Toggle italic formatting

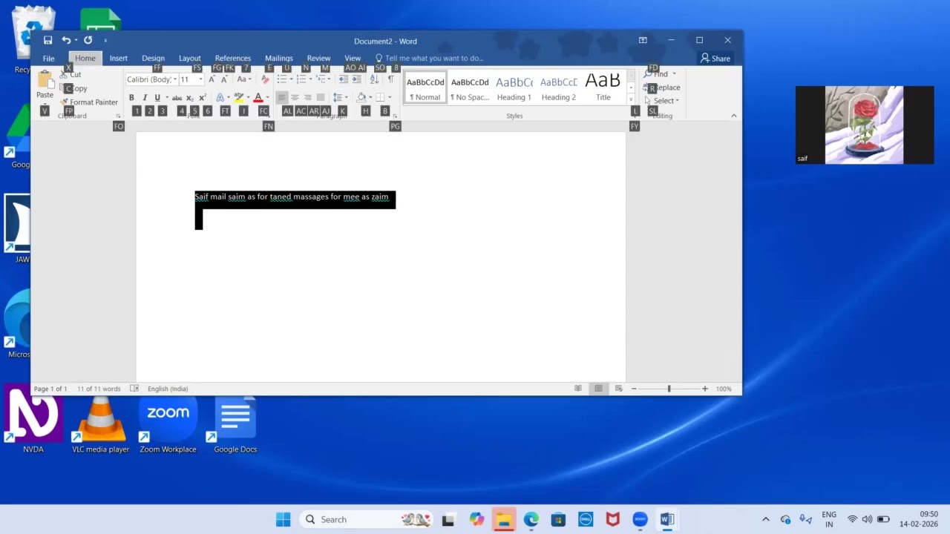pyautogui.click(x=145, y=98)
